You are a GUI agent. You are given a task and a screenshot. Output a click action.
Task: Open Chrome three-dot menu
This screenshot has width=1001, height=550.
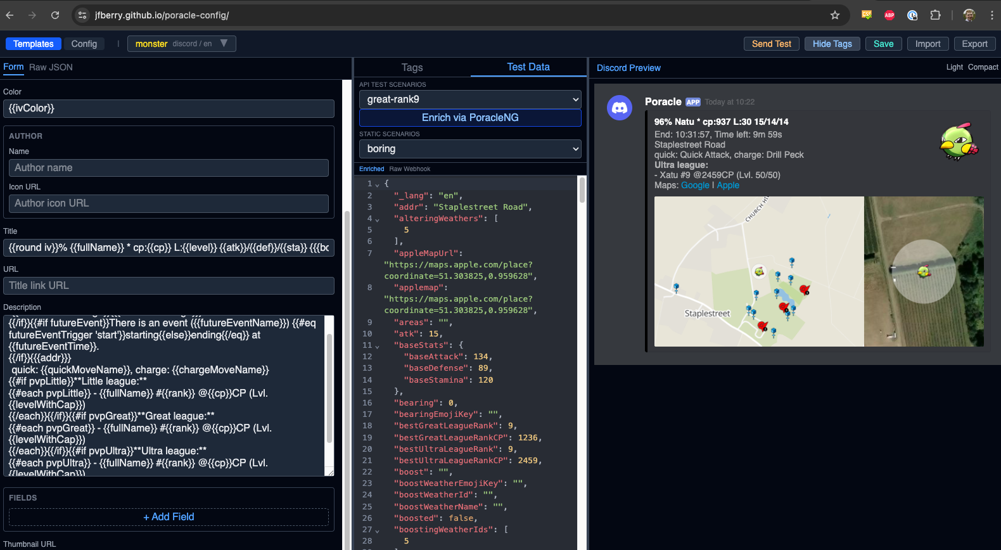click(x=991, y=15)
